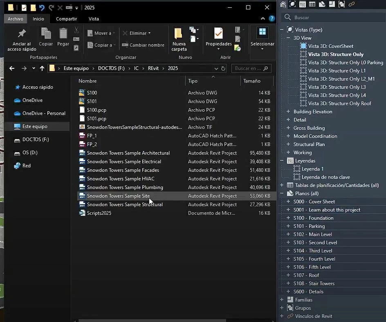This screenshot has height=322, width=386.
Task: Click the History icon in Abrir group
Action: (x=238, y=48)
